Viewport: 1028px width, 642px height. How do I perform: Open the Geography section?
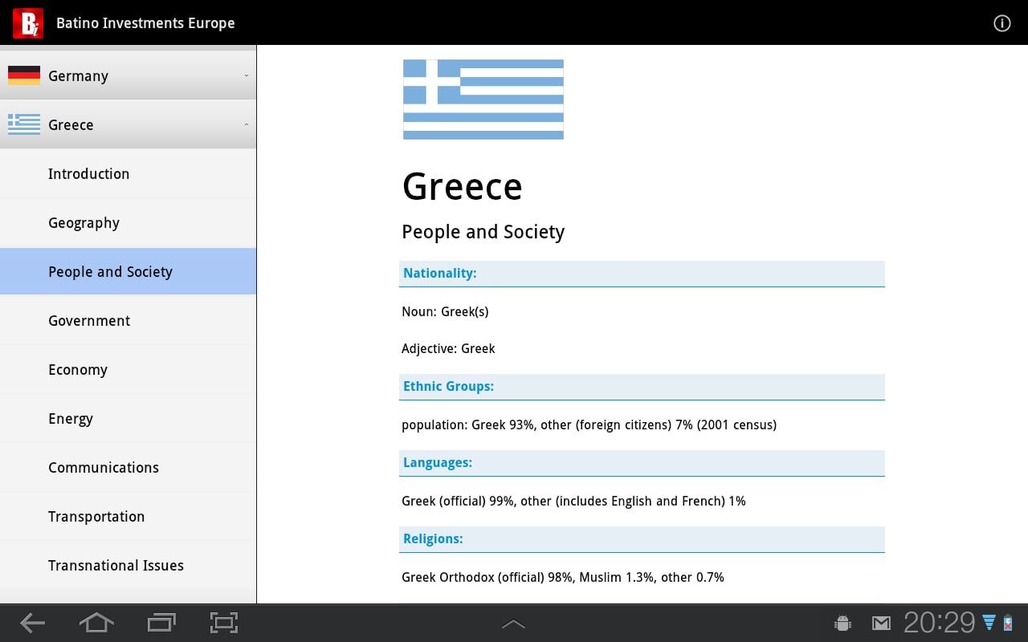point(128,222)
